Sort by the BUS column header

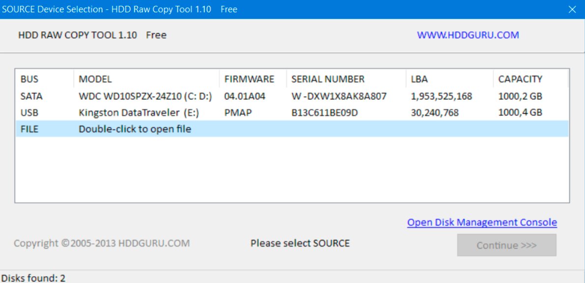[x=45, y=79]
